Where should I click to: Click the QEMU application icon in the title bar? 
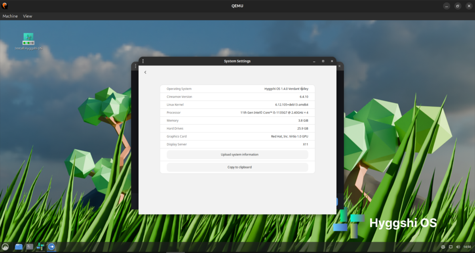point(5,6)
